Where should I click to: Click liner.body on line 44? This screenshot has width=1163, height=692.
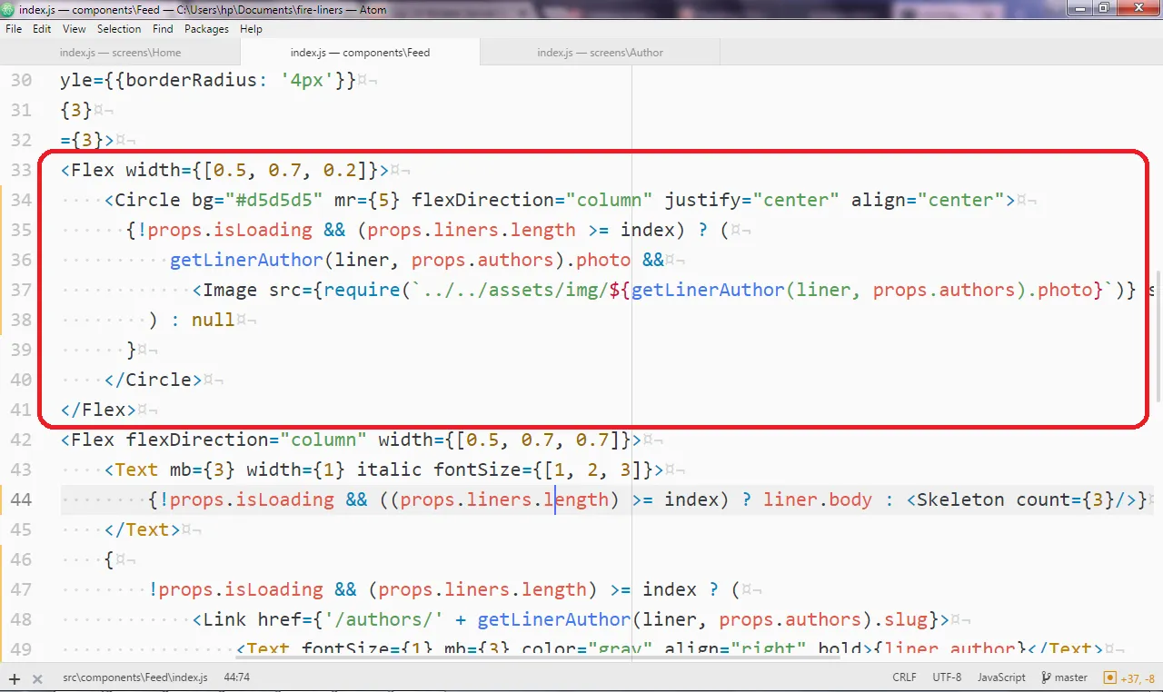pyautogui.click(x=818, y=499)
